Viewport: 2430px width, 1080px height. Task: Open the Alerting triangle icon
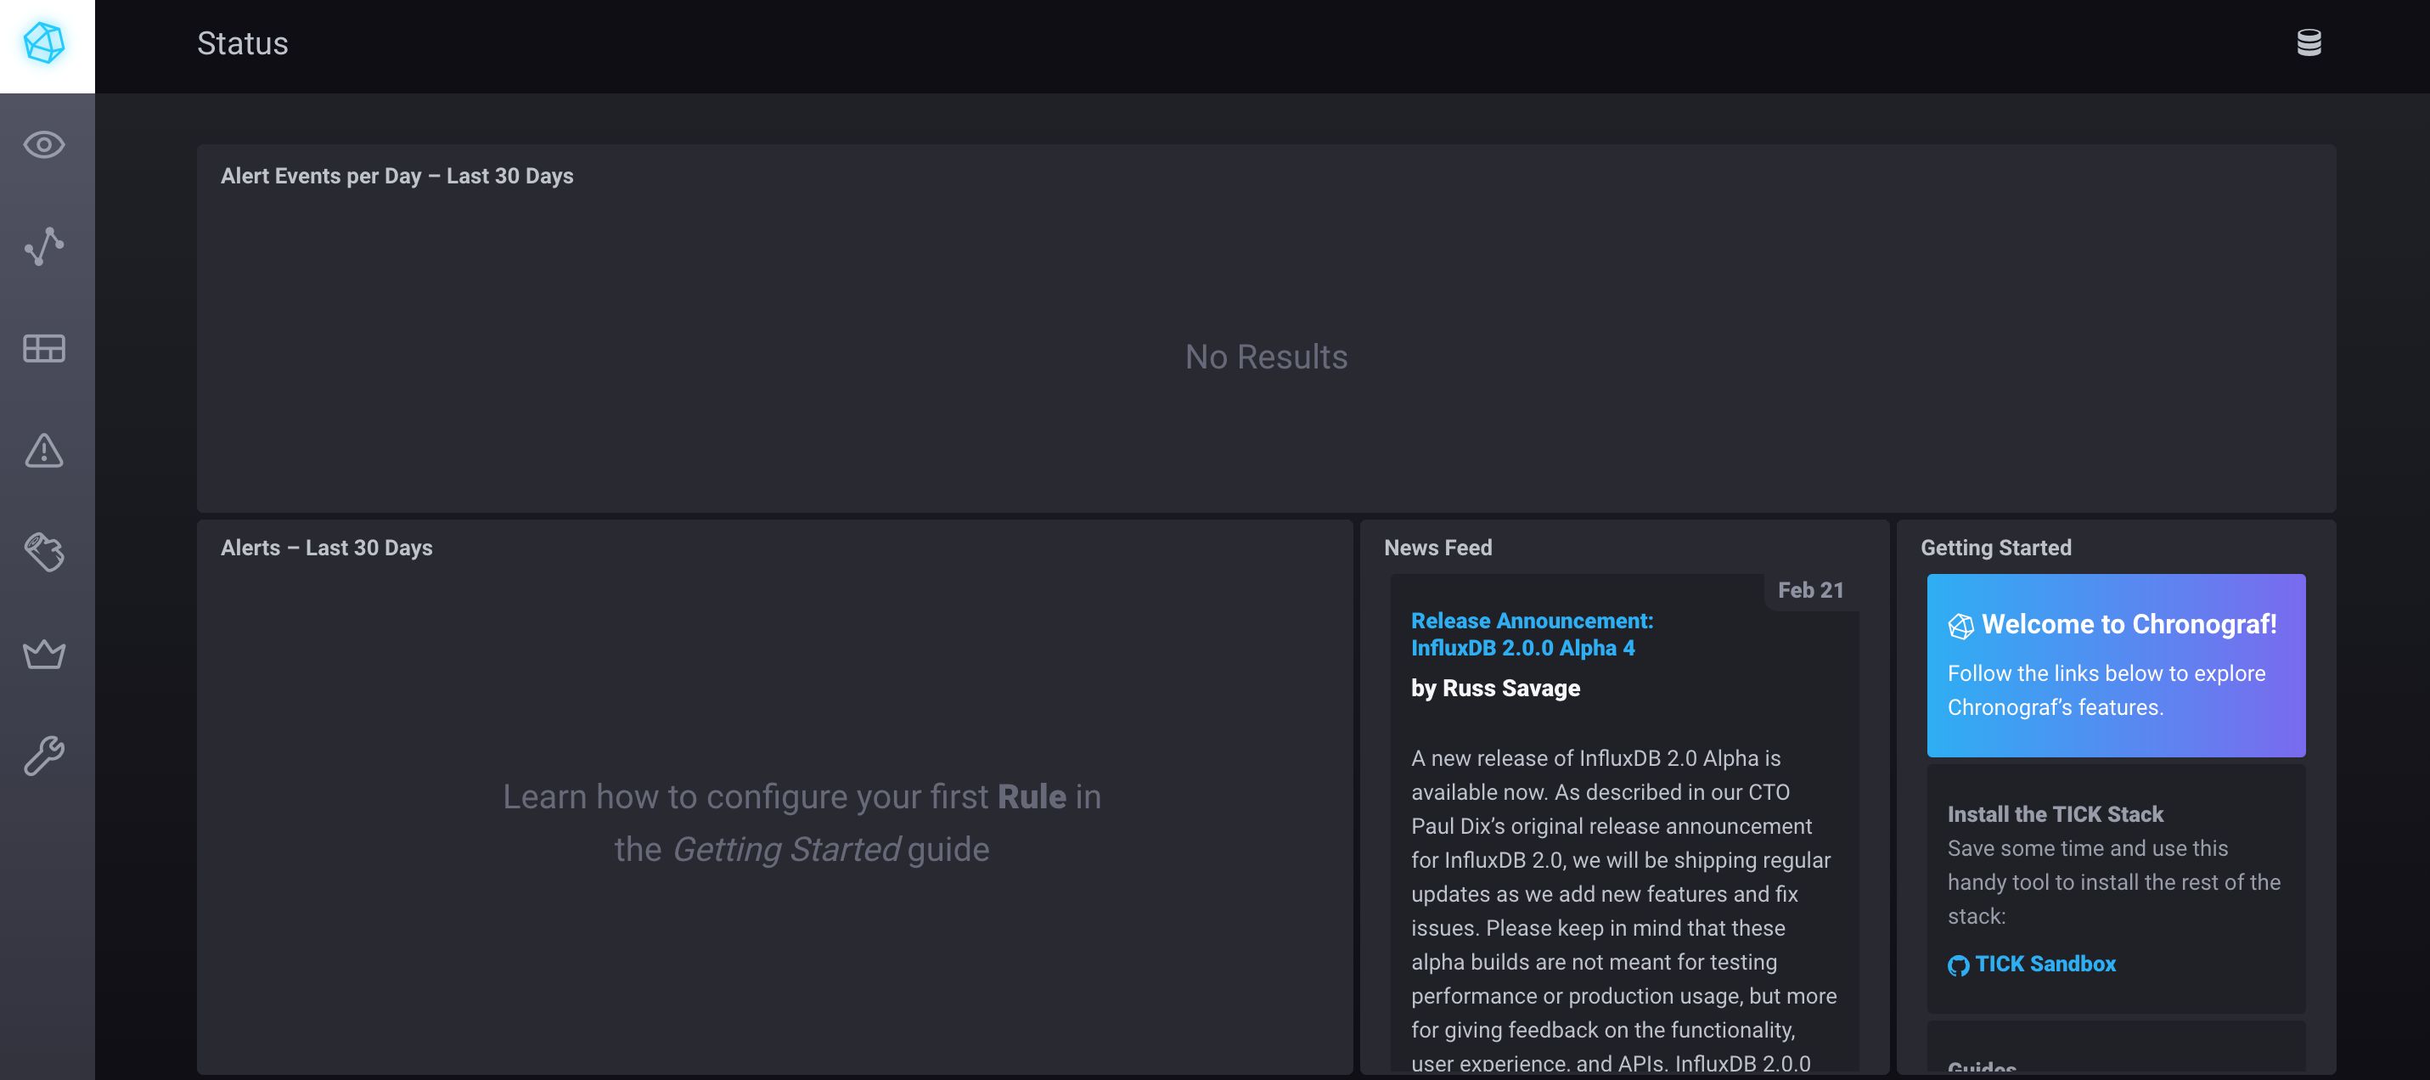click(x=44, y=450)
